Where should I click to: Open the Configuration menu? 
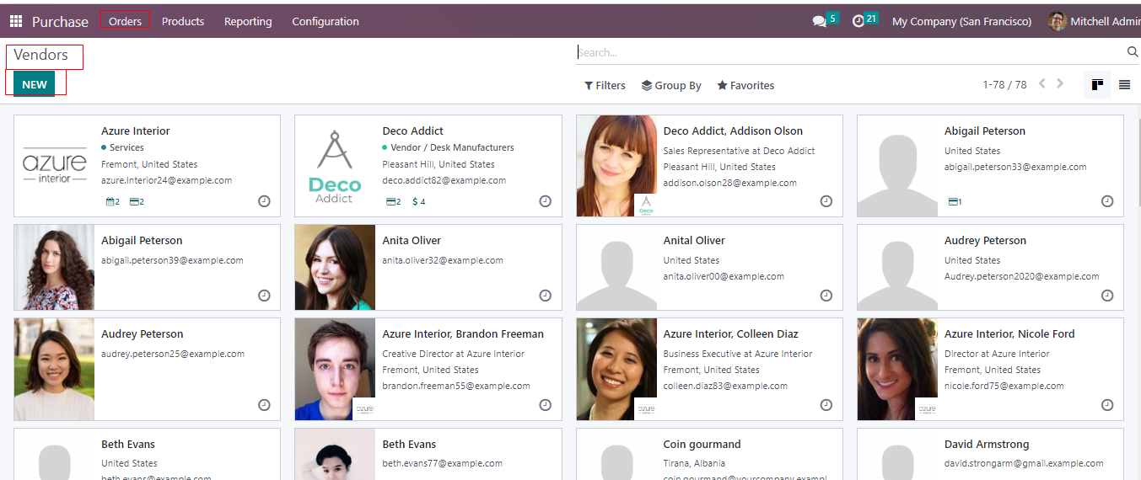(326, 22)
